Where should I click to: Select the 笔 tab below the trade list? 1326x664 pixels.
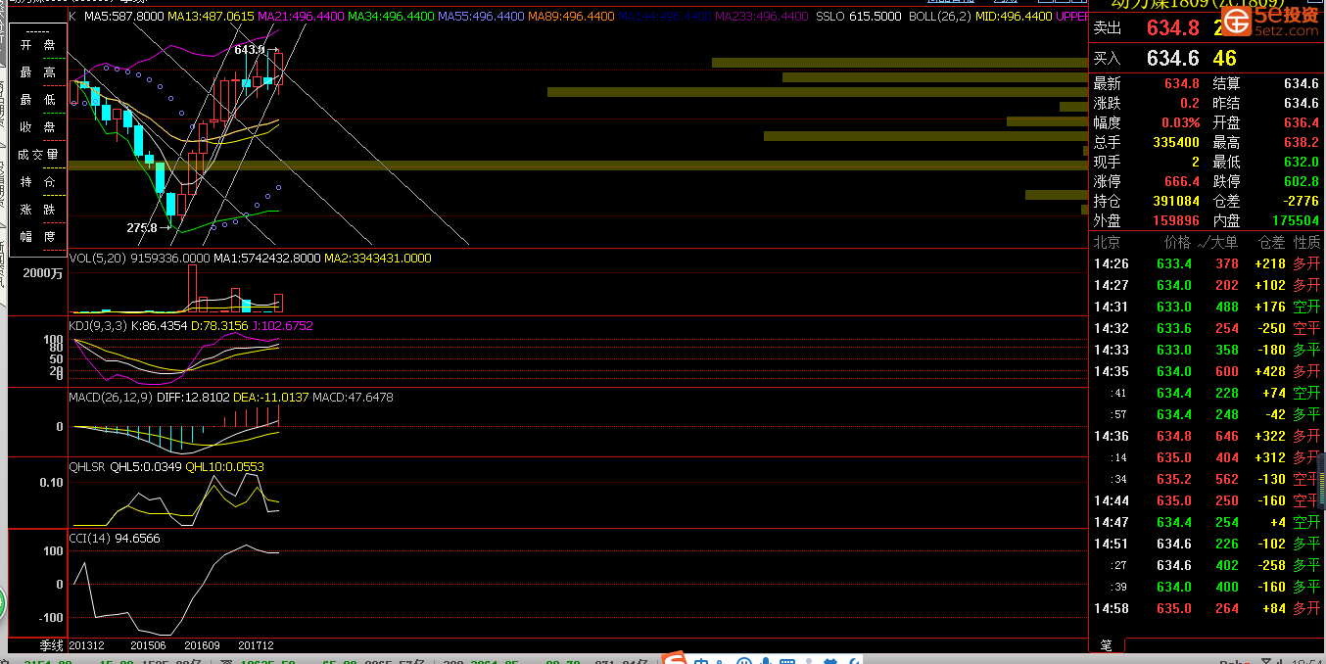[x=1106, y=644]
